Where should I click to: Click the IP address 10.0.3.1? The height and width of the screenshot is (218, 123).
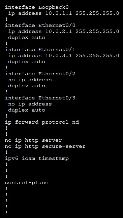point(59,55)
